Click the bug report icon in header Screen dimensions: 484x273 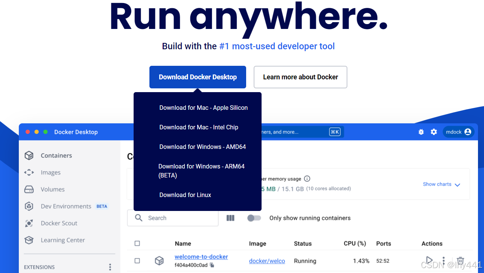421,132
